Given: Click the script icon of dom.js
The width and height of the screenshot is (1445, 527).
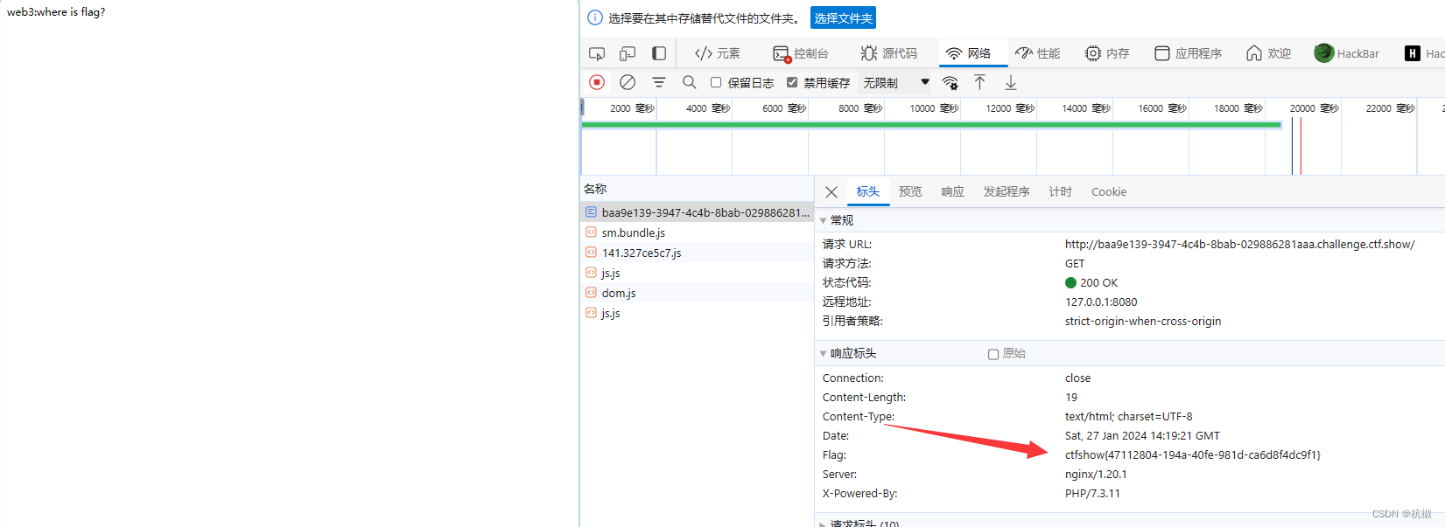Looking at the screenshot, I should coord(591,293).
